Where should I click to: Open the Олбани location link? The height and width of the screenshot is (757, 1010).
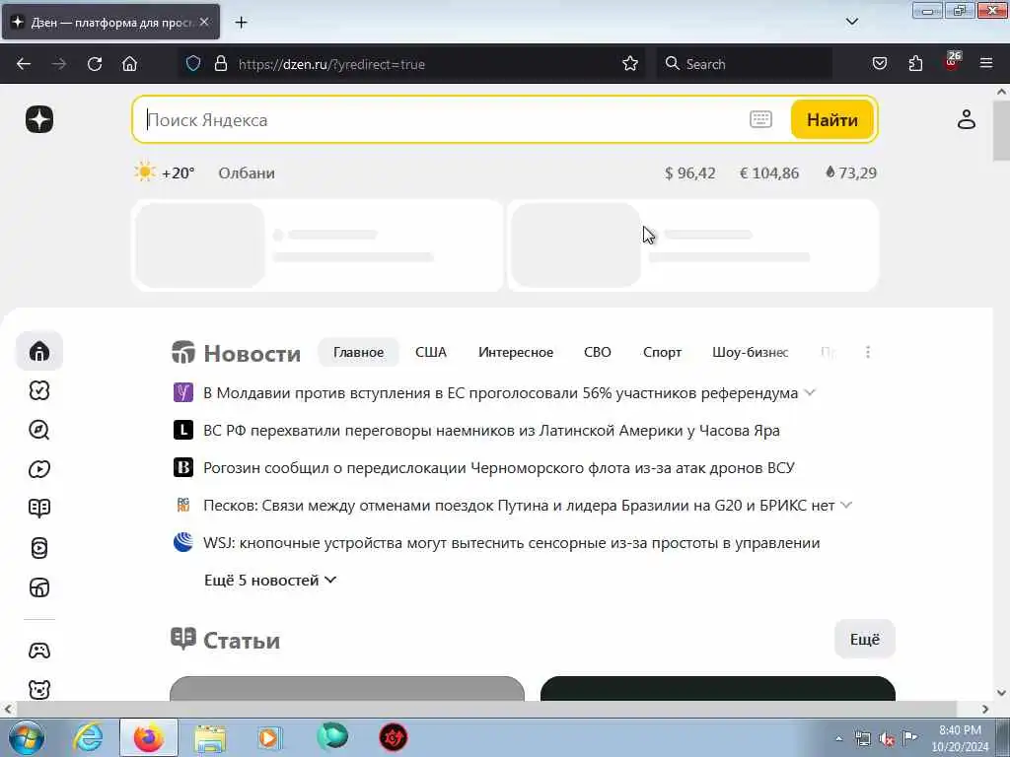coord(246,173)
